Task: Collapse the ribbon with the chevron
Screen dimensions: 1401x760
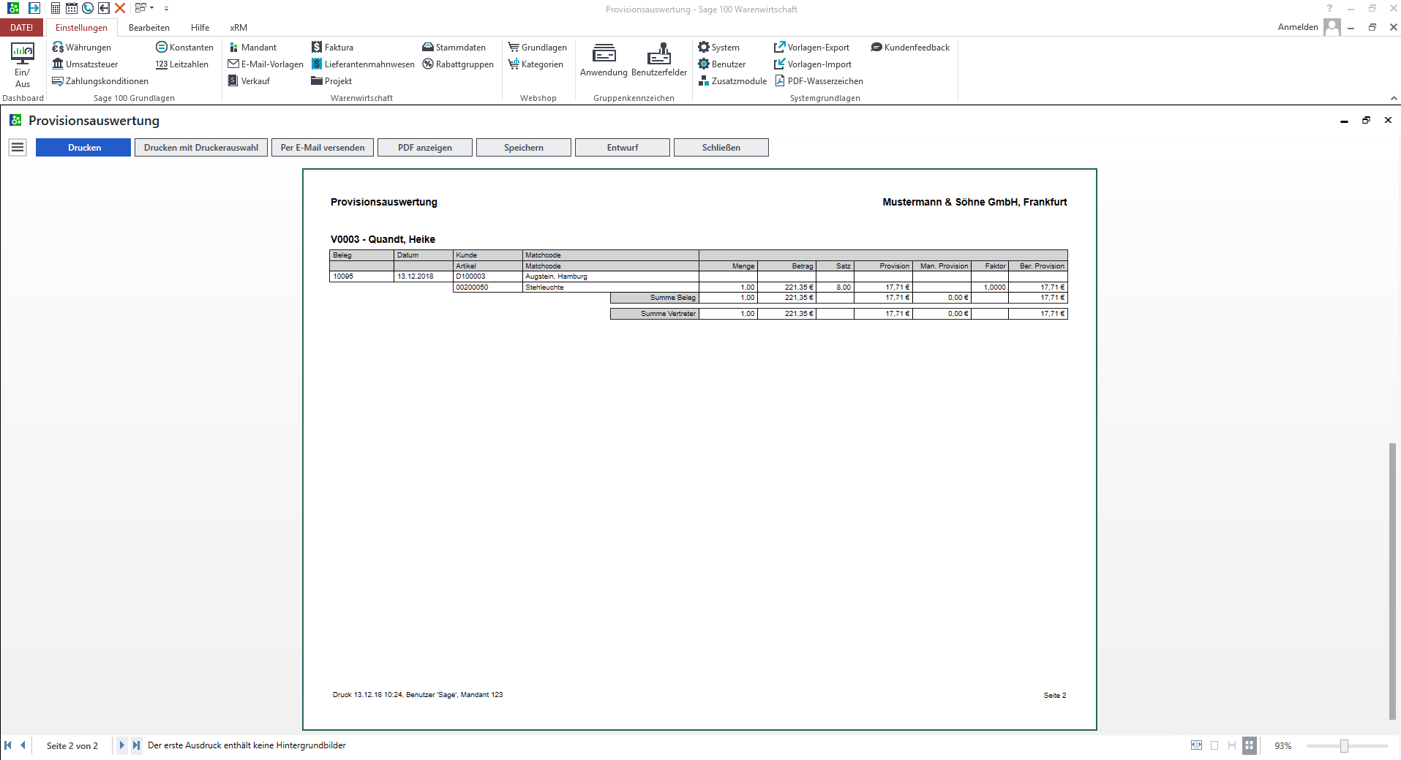Action: tap(1393, 98)
